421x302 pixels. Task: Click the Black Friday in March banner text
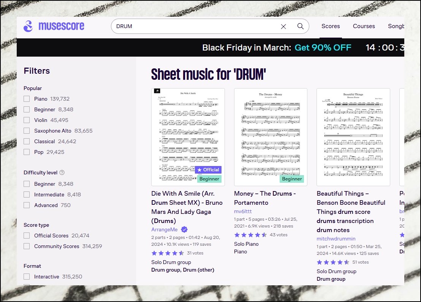point(247,47)
